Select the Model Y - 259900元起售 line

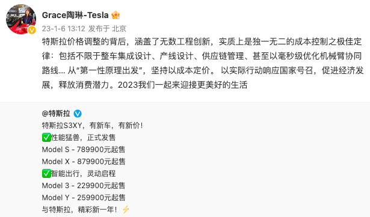pos(84,197)
